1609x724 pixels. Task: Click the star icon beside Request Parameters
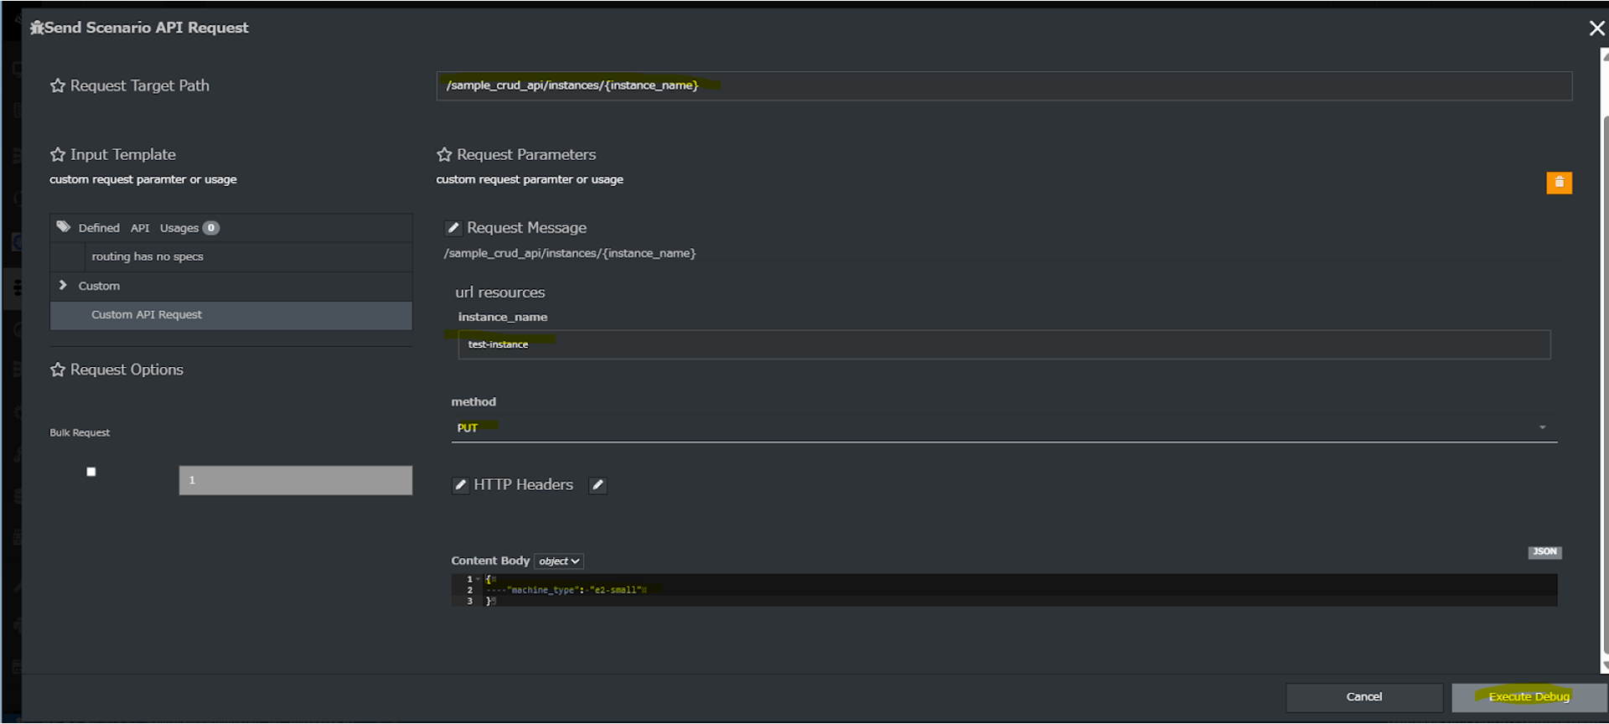tap(444, 154)
